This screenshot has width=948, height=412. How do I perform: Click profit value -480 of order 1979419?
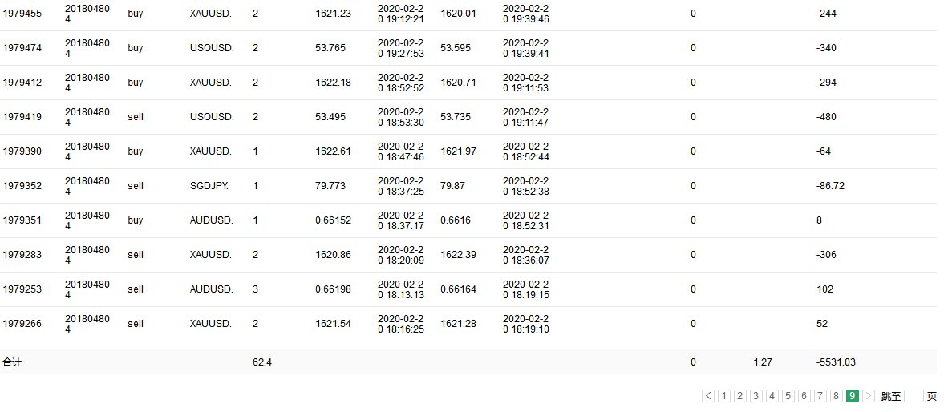point(825,117)
